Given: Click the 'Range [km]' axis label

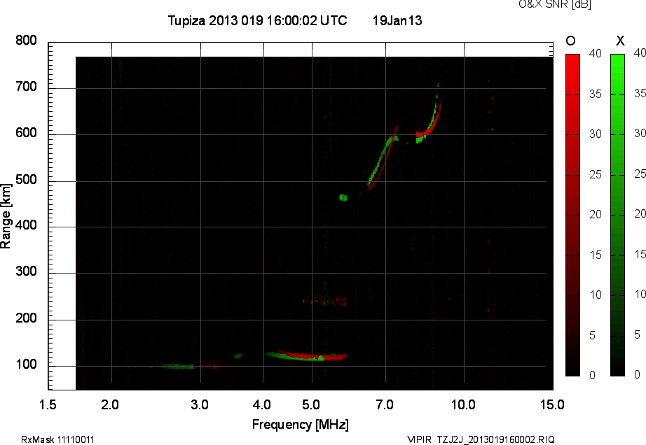Looking at the screenshot, I should [6, 216].
